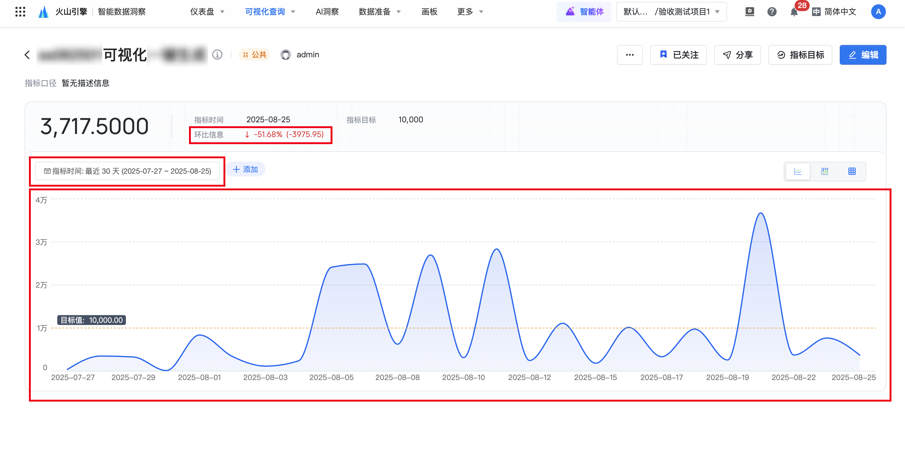Open the notification bell with 28 badge
The width and height of the screenshot is (905, 449).
(x=794, y=12)
